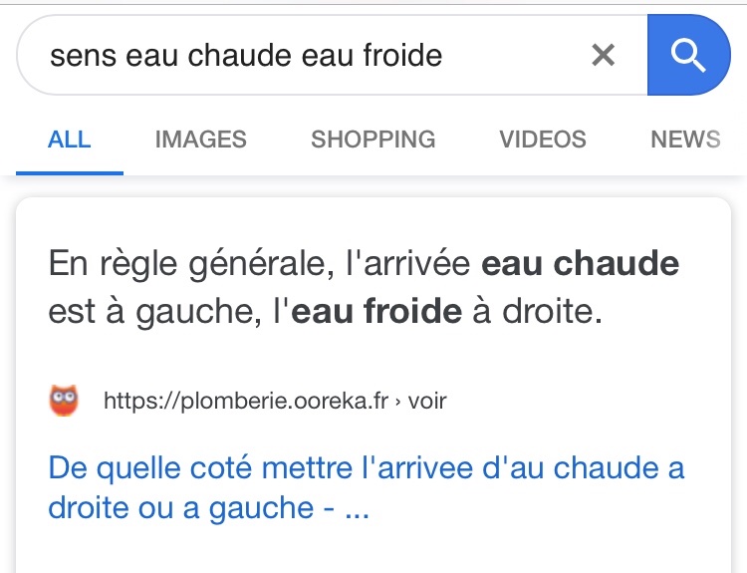
Task: Click 'droite ou a gauche' link line
Action: coord(180,507)
